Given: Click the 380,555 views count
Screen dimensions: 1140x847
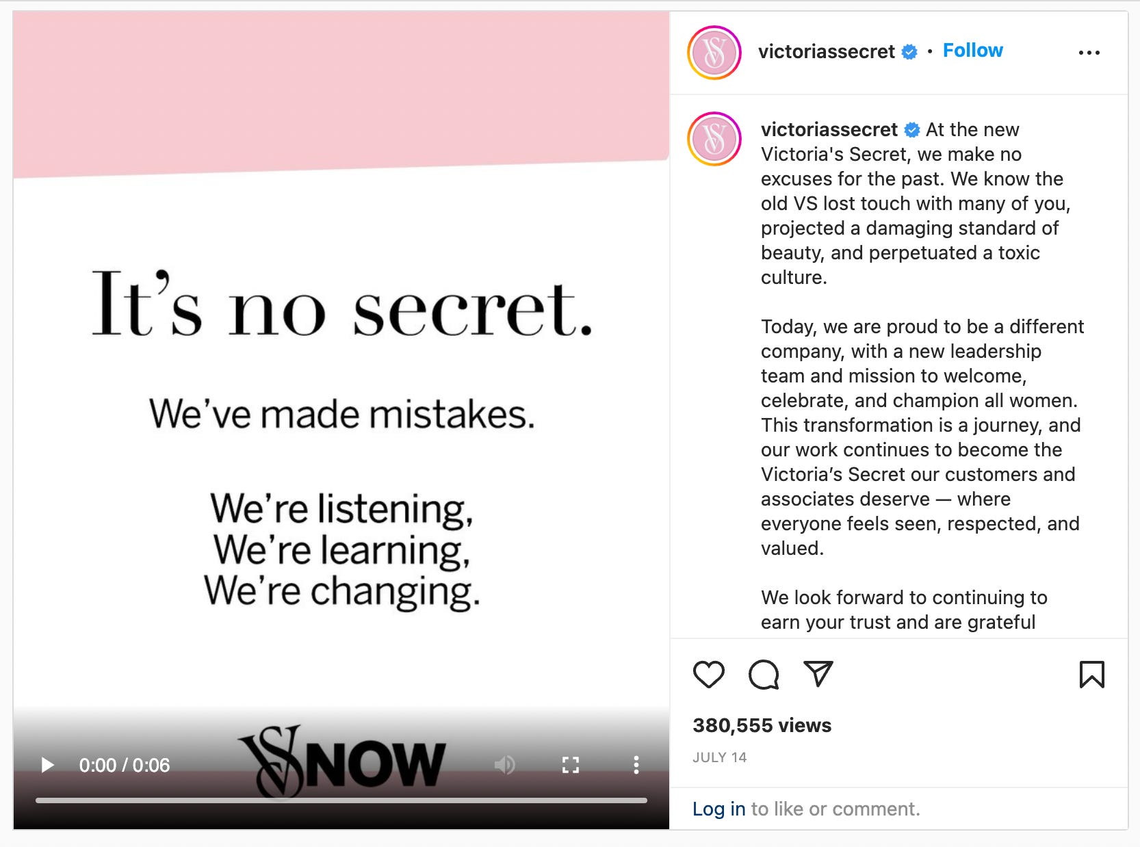Looking at the screenshot, I should click(x=762, y=725).
